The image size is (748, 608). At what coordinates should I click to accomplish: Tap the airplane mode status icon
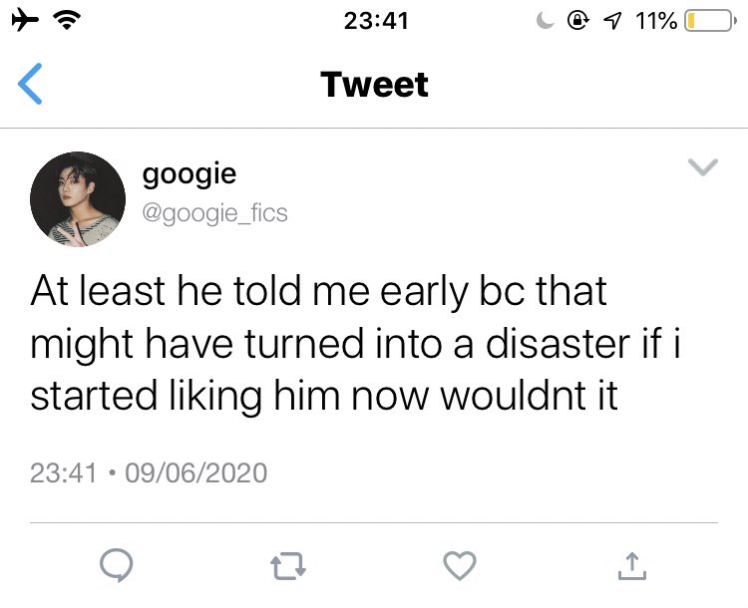25,20
